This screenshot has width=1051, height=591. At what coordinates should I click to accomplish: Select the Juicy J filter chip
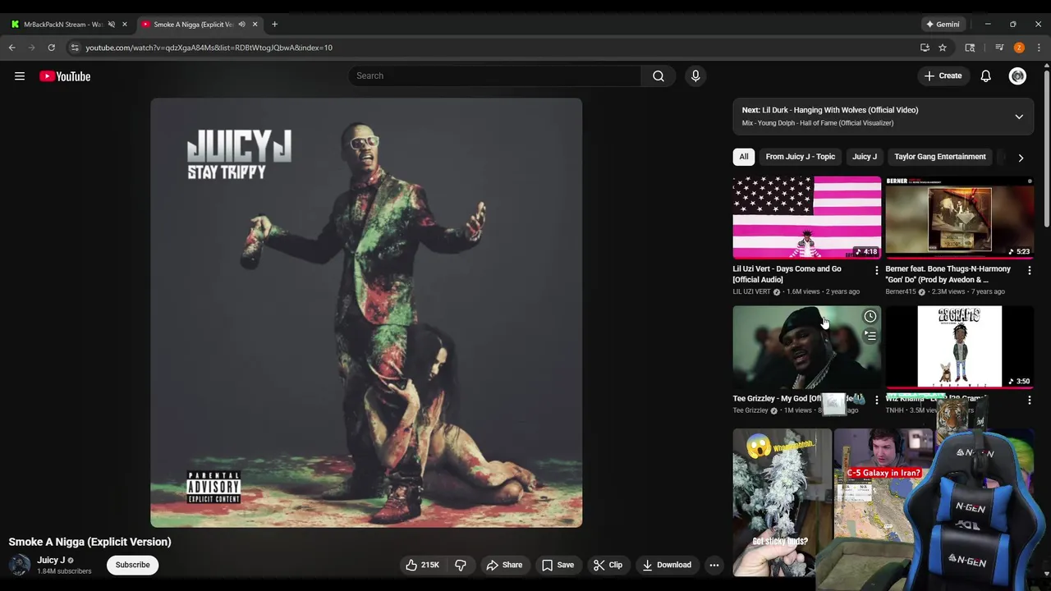coord(865,157)
